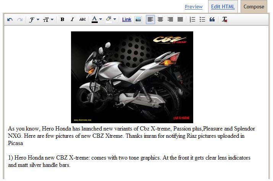
Task: Click the word 'Picasa' in text
Action: (x=16, y=143)
